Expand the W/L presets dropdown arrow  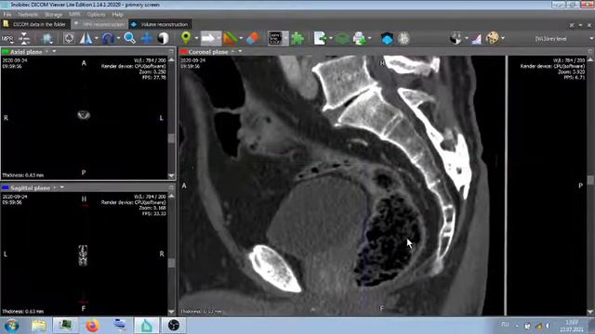coord(467,39)
